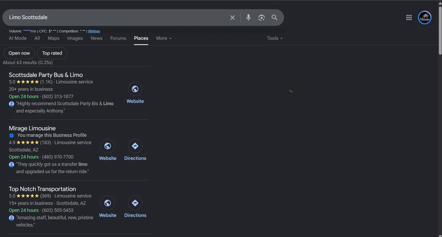Viewport: 442px width, 237px height.
Task: Click the '20+ years in business' text
Action: tap(31, 89)
